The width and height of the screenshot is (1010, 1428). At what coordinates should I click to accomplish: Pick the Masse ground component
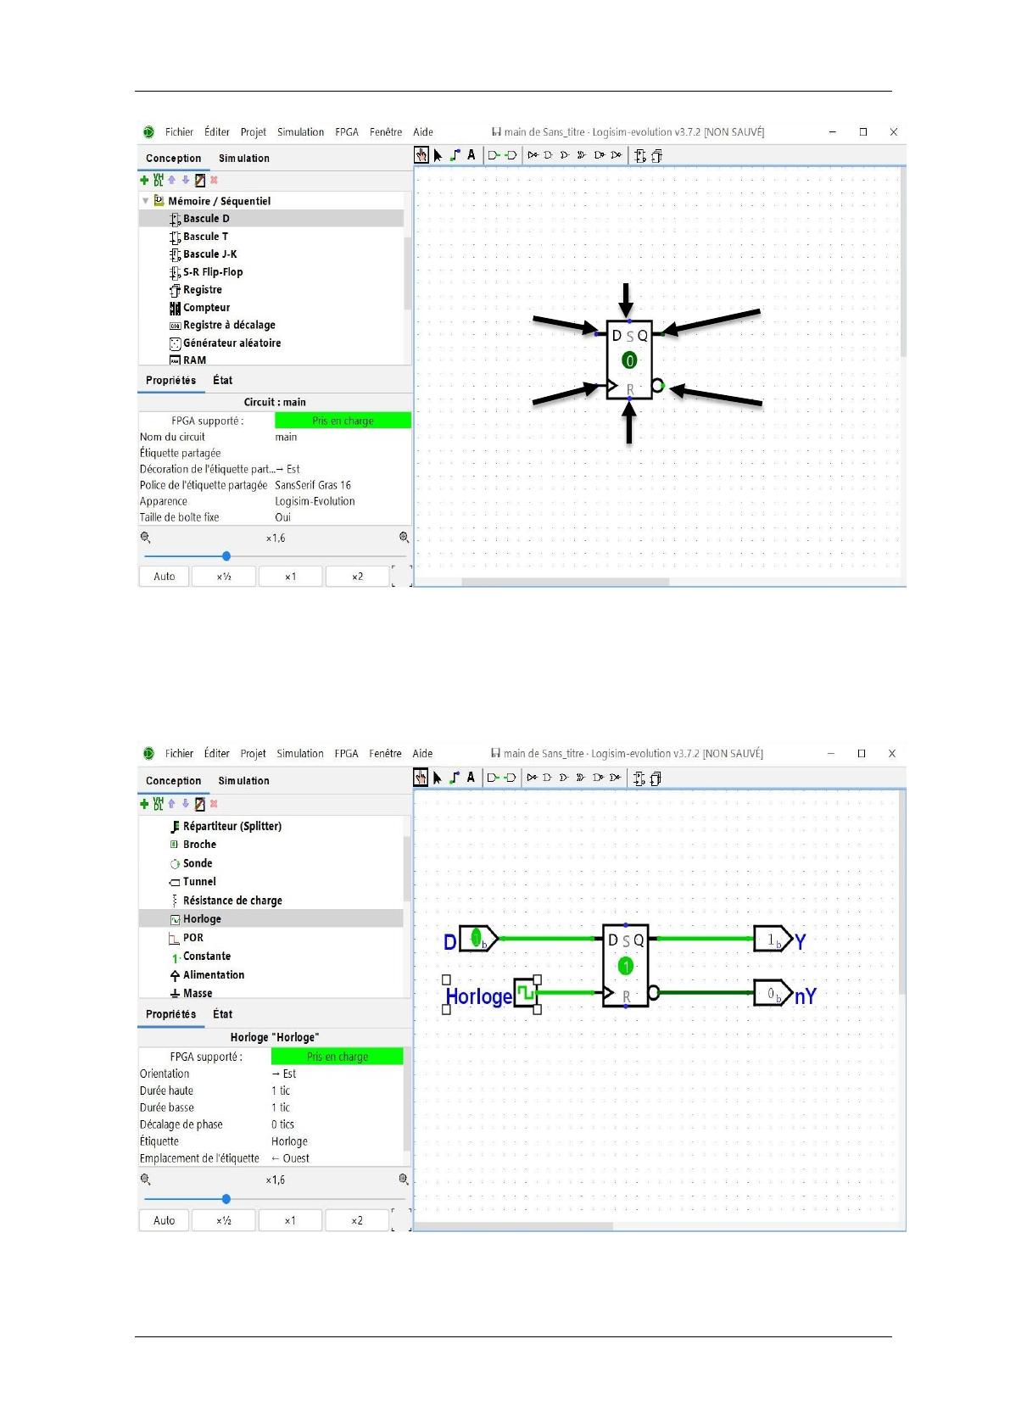coord(198,993)
